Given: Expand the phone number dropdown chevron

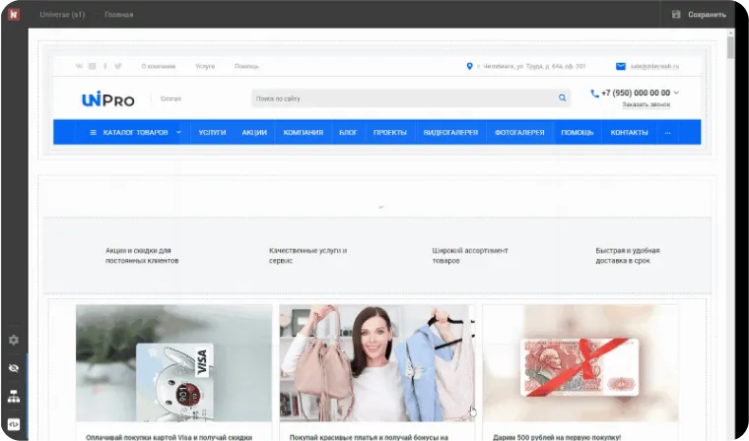Looking at the screenshot, I should point(676,94).
